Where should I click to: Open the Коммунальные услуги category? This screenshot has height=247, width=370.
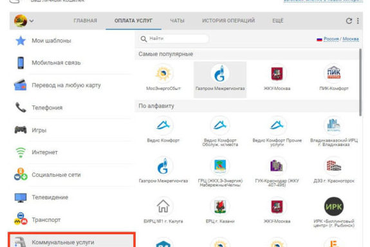click(x=71, y=240)
